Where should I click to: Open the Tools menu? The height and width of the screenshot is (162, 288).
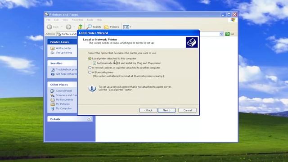pos(90,20)
